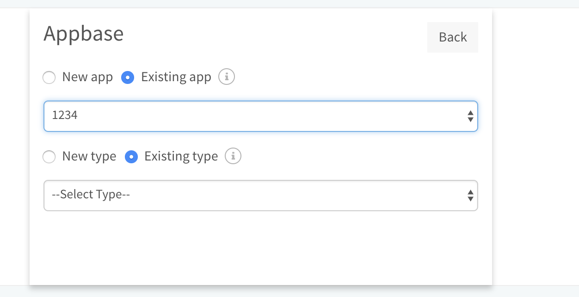Click the "New app" label text
Viewport: 579px width, 297px height.
(x=87, y=77)
